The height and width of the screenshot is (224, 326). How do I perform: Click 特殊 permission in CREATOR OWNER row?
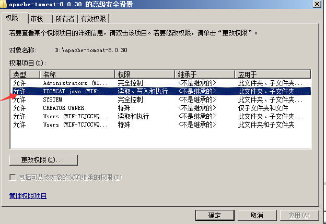click(x=124, y=108)
